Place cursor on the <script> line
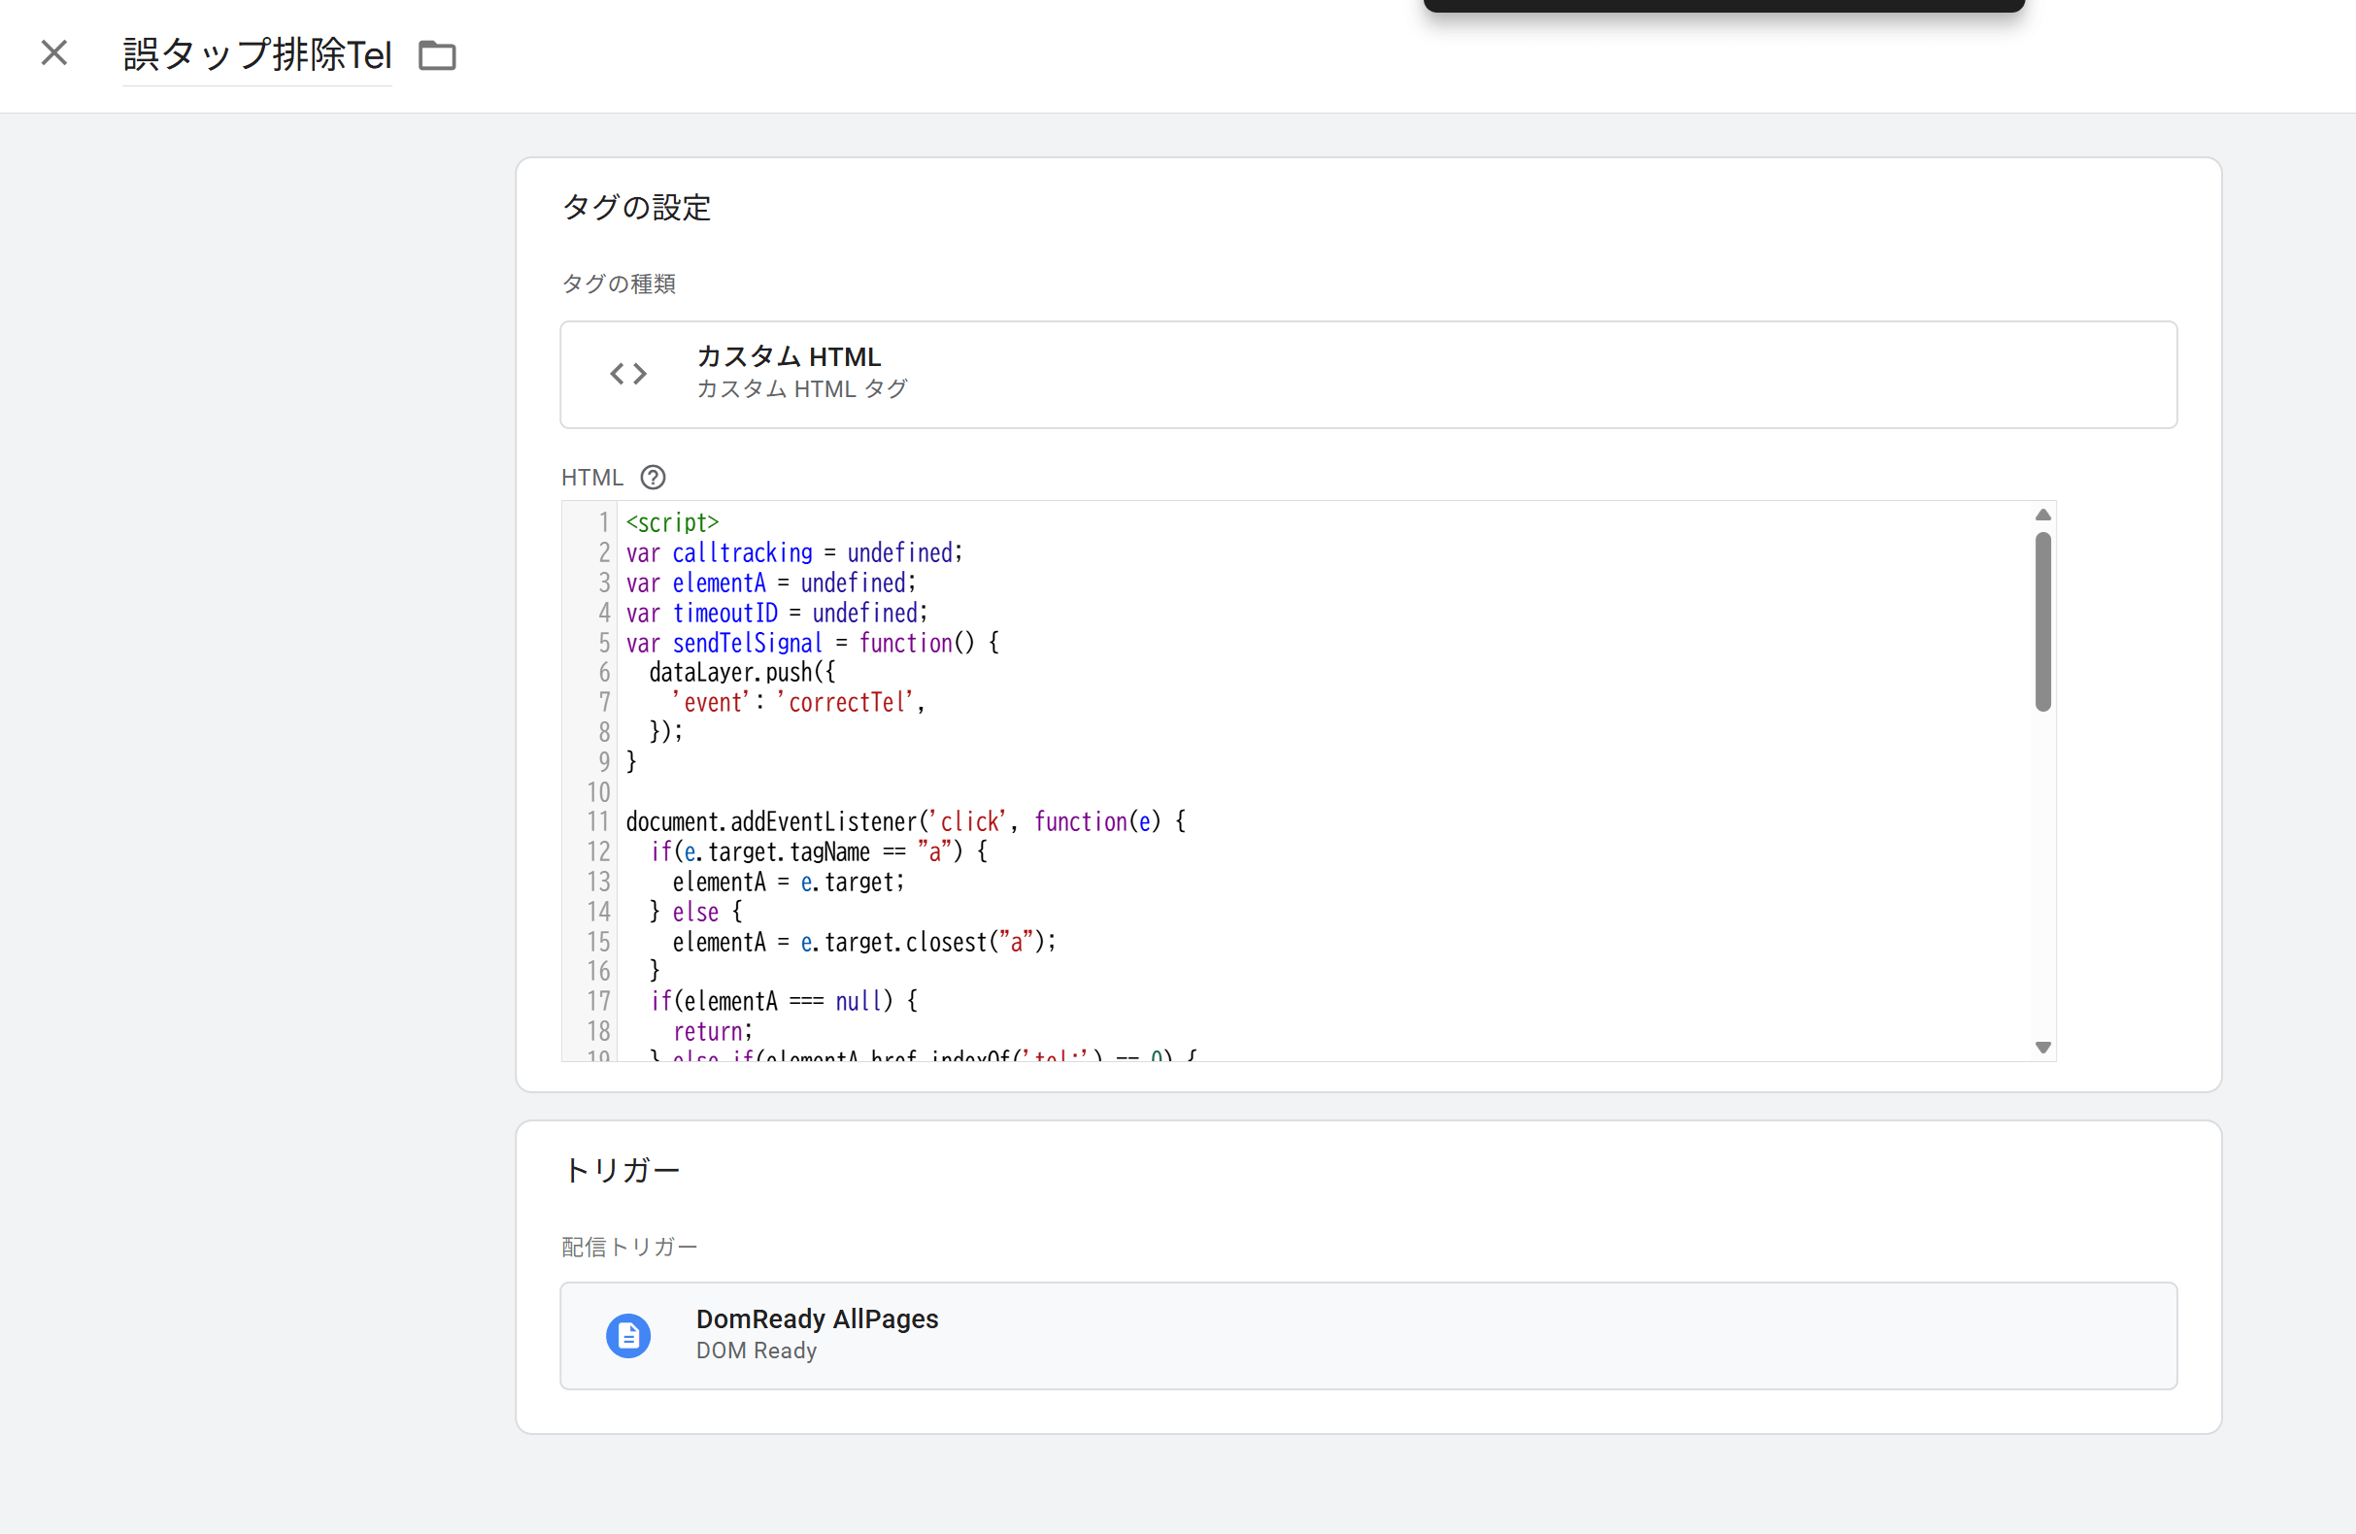Image resolution: width=2356 pixels, height=1534 pixels. 672,522
